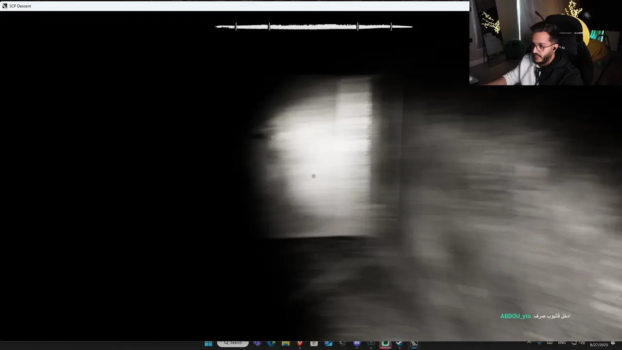Open Microsoft Edge from the taskbar
This screenshot has width=622, height=350.
[271, 343]
